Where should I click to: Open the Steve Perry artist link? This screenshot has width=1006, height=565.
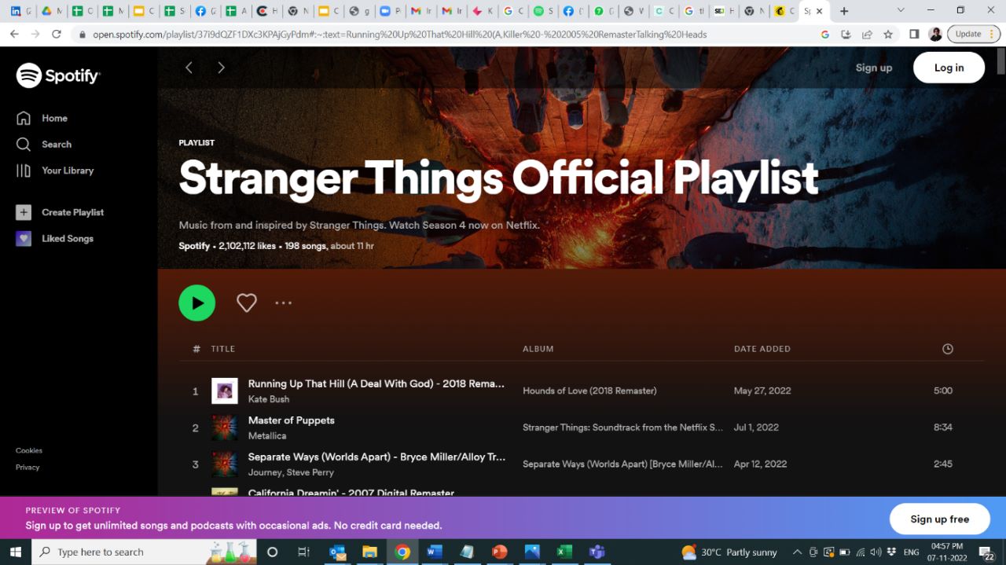310,473
